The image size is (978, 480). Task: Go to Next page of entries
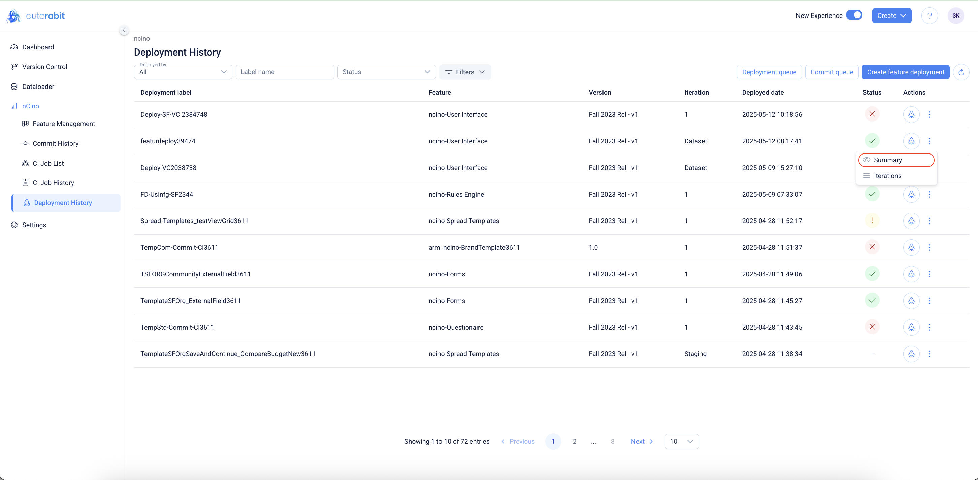pos(642,441)
